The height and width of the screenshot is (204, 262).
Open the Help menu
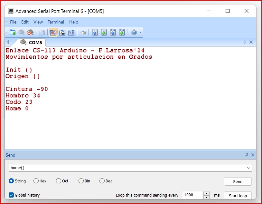[74, 22]
